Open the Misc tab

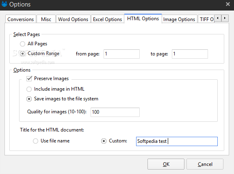click(x=46, y=19)
